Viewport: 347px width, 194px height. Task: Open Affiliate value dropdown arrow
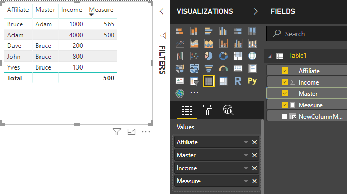point(246,142)
